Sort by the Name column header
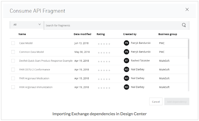This screenshot has width=199, height=121. (x=22, y=34)
